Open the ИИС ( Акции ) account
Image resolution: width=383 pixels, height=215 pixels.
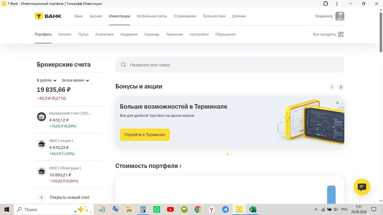[68, 147]
